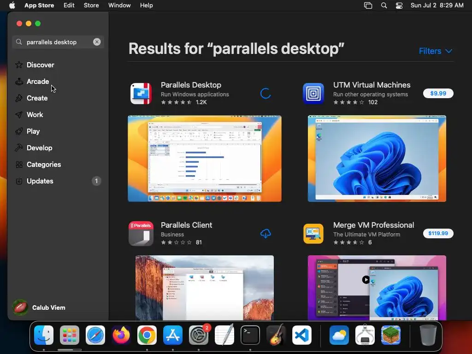Open Launchpad from the Dock
The image size is (472, 354).
pyautogui.click(x=70, y=335)
